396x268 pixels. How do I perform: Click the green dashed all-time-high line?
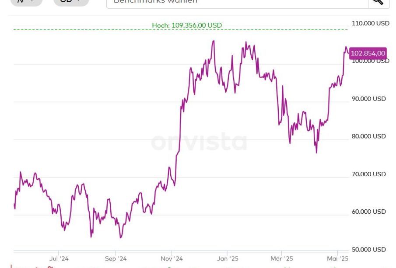coord(88,29)
